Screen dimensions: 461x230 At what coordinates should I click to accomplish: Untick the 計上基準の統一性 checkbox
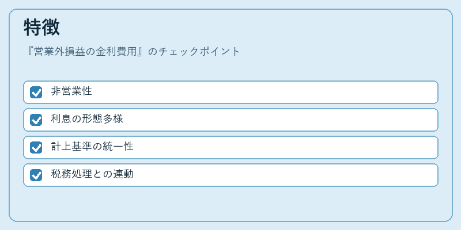pos(36,147)
